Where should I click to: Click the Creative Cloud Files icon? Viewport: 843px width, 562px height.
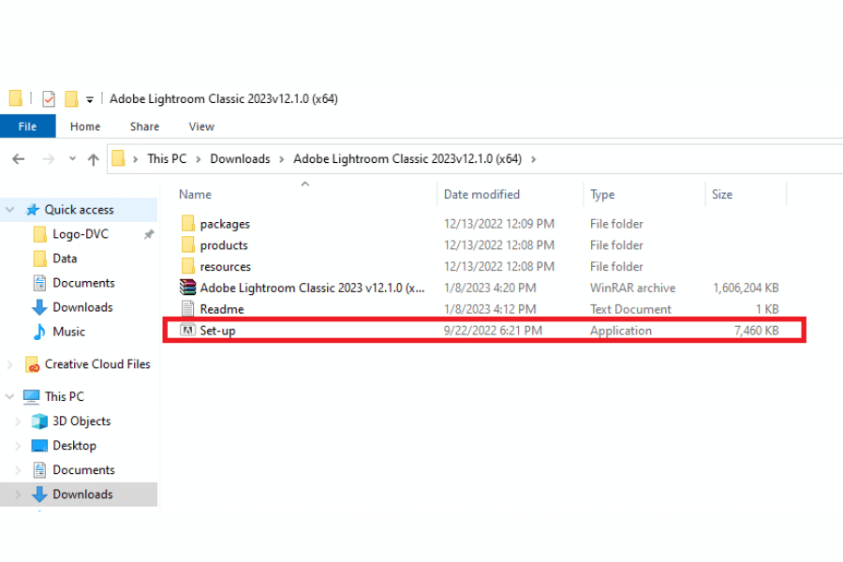pyautogui.click(x=32, y=364)
